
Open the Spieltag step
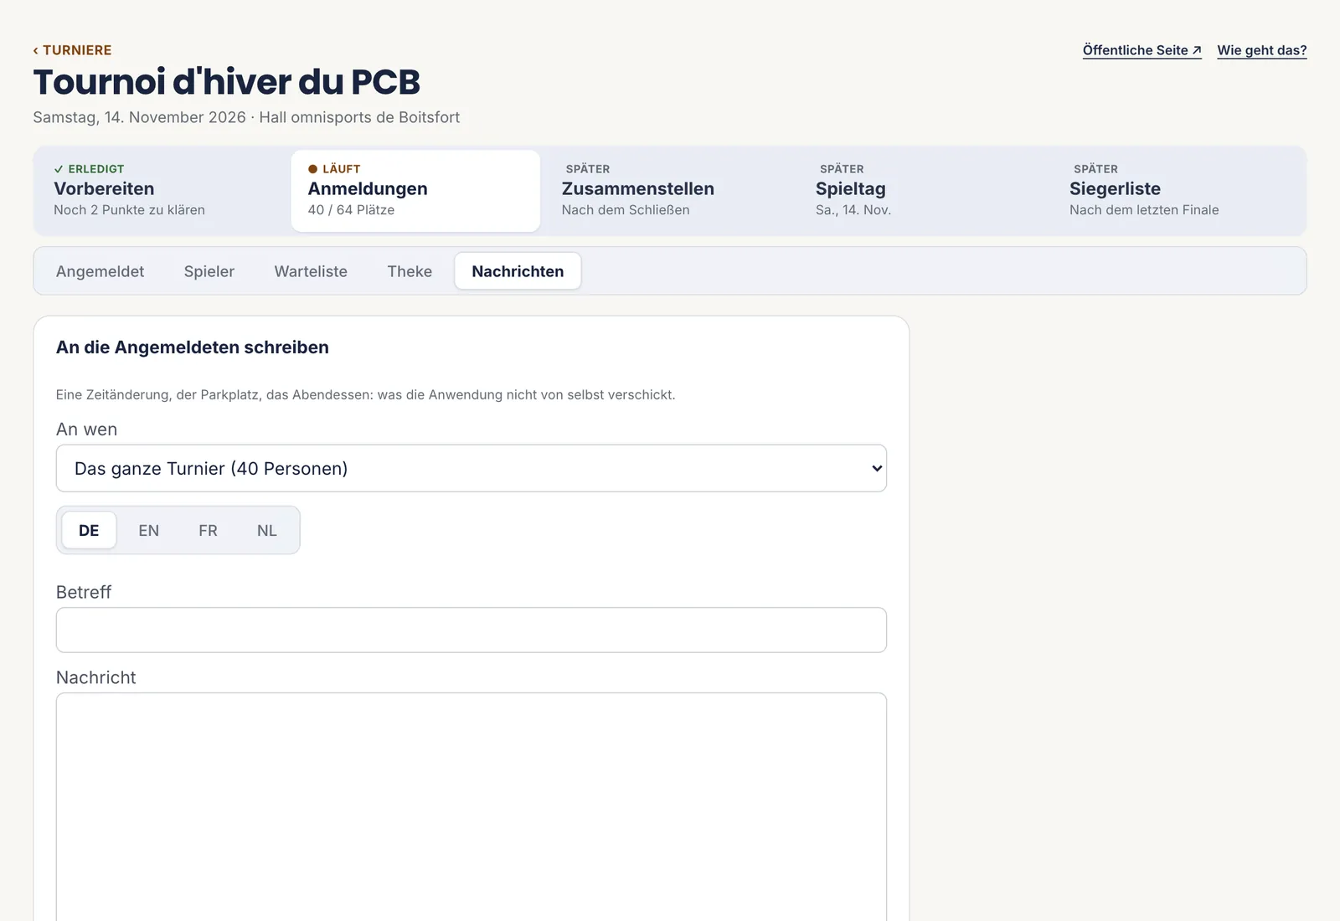(923, 191)
